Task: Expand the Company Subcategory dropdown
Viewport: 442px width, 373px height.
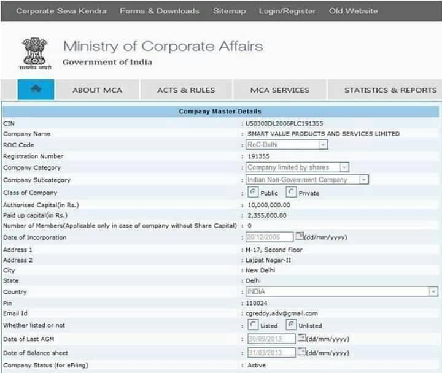Action: [x=363, y=180]
